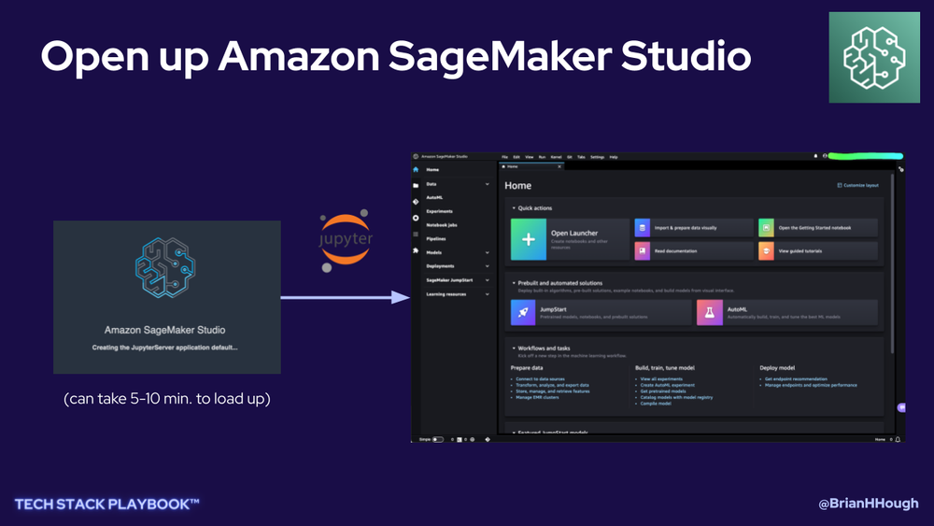Open the Run menu
The width and height of the screenshot is (934, 526).
click(542, 157)
